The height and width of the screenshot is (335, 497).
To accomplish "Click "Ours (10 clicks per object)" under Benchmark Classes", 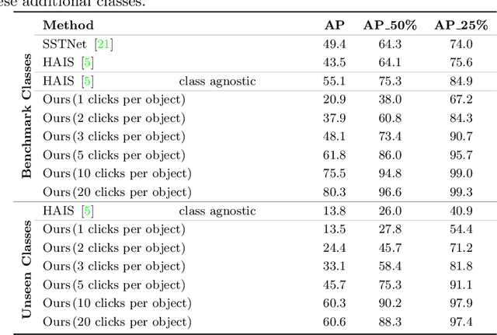I will [116, 173].
